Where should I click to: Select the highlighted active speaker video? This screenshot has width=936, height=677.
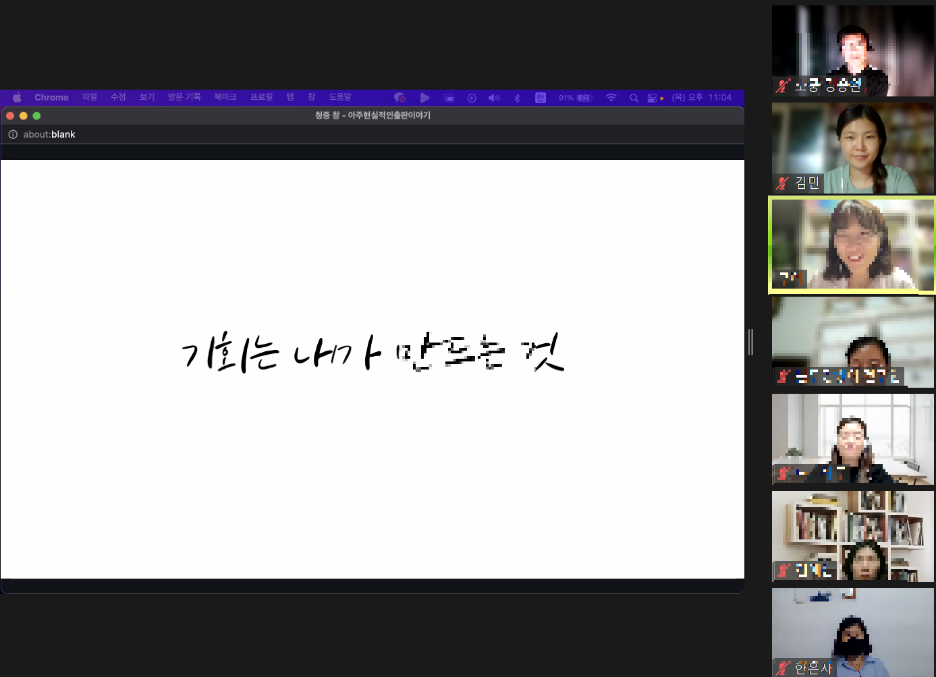tap(853, 245)
